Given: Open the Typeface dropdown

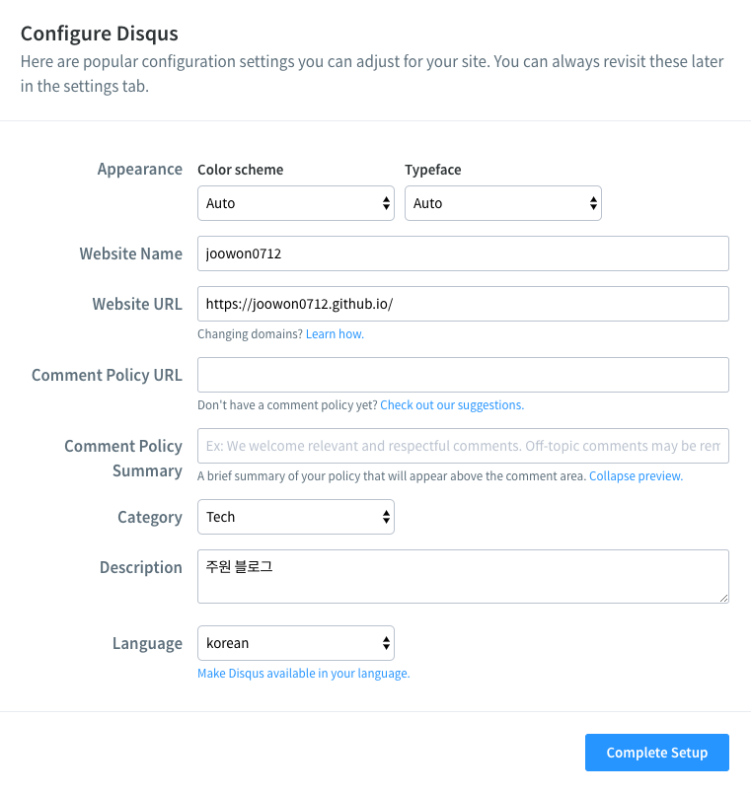Looking at the screenshot, I should (x=503, y=203).
